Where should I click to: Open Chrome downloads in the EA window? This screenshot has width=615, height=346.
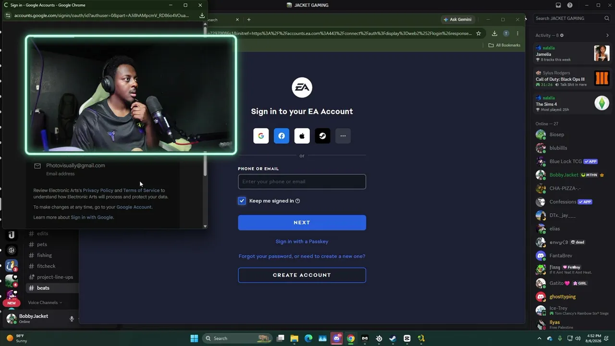(x=494, y=34)
